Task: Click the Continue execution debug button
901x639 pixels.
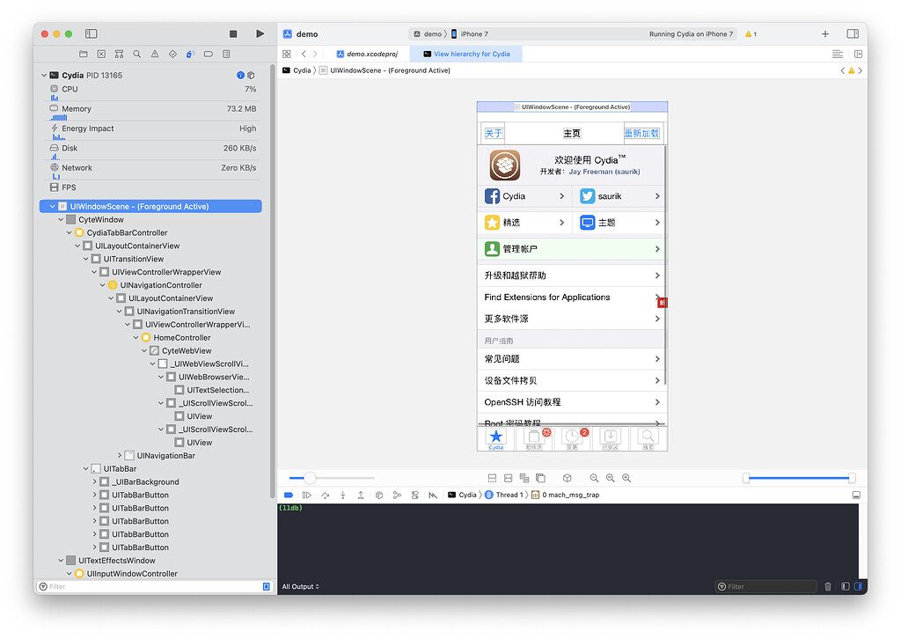Action: 305,495
